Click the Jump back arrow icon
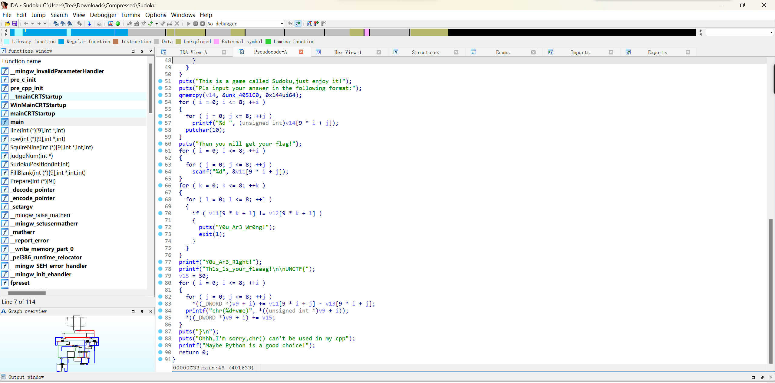775x383 pixels. tap(26, 24)
